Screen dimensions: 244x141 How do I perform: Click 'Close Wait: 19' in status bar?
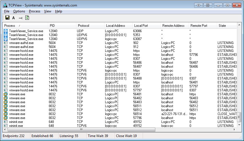[126, 136]
